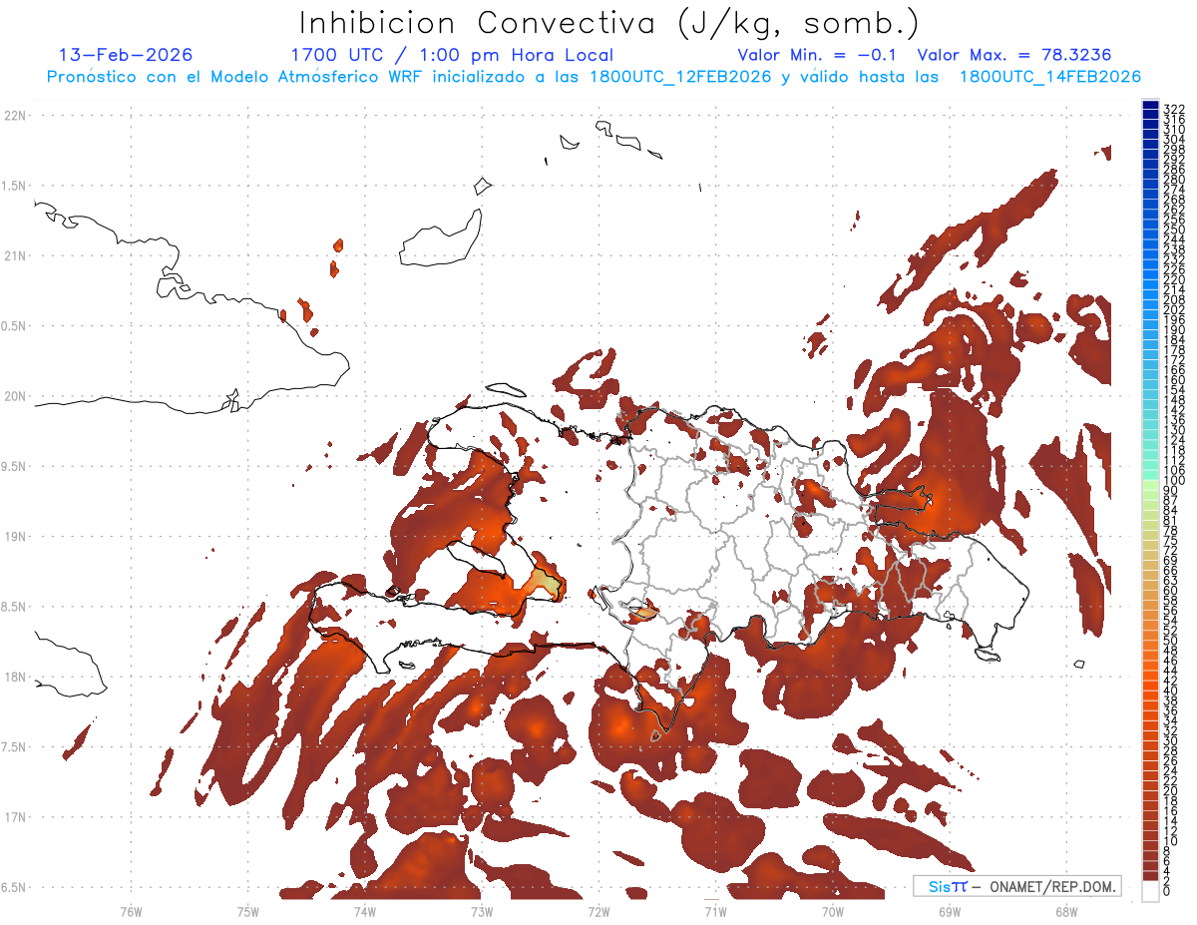1197x925 pixels.
Task: Click the '17N' latitude label
Action: (14, 817)
